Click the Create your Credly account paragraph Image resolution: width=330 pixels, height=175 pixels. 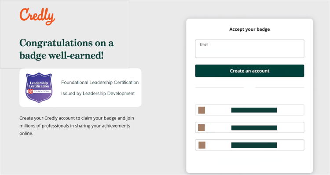[x=77, y=126]
